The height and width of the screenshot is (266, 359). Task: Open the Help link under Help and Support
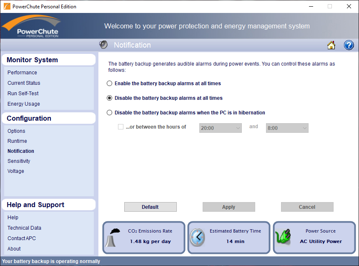(13, 218)
